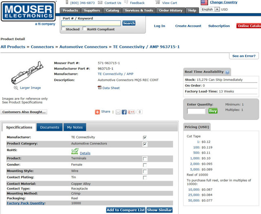
Task: Click the phone icon beside (800) 346-6873
Action: 67,2
